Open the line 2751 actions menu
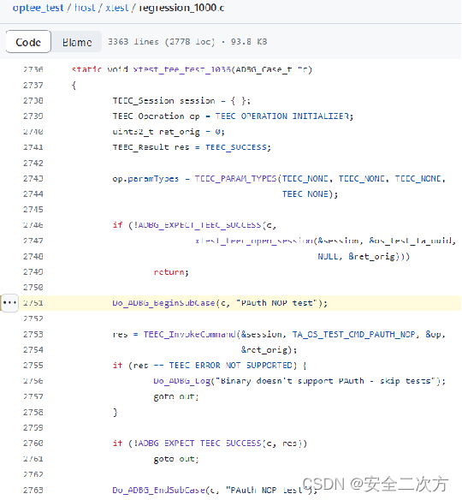 [x=9, y=303]
